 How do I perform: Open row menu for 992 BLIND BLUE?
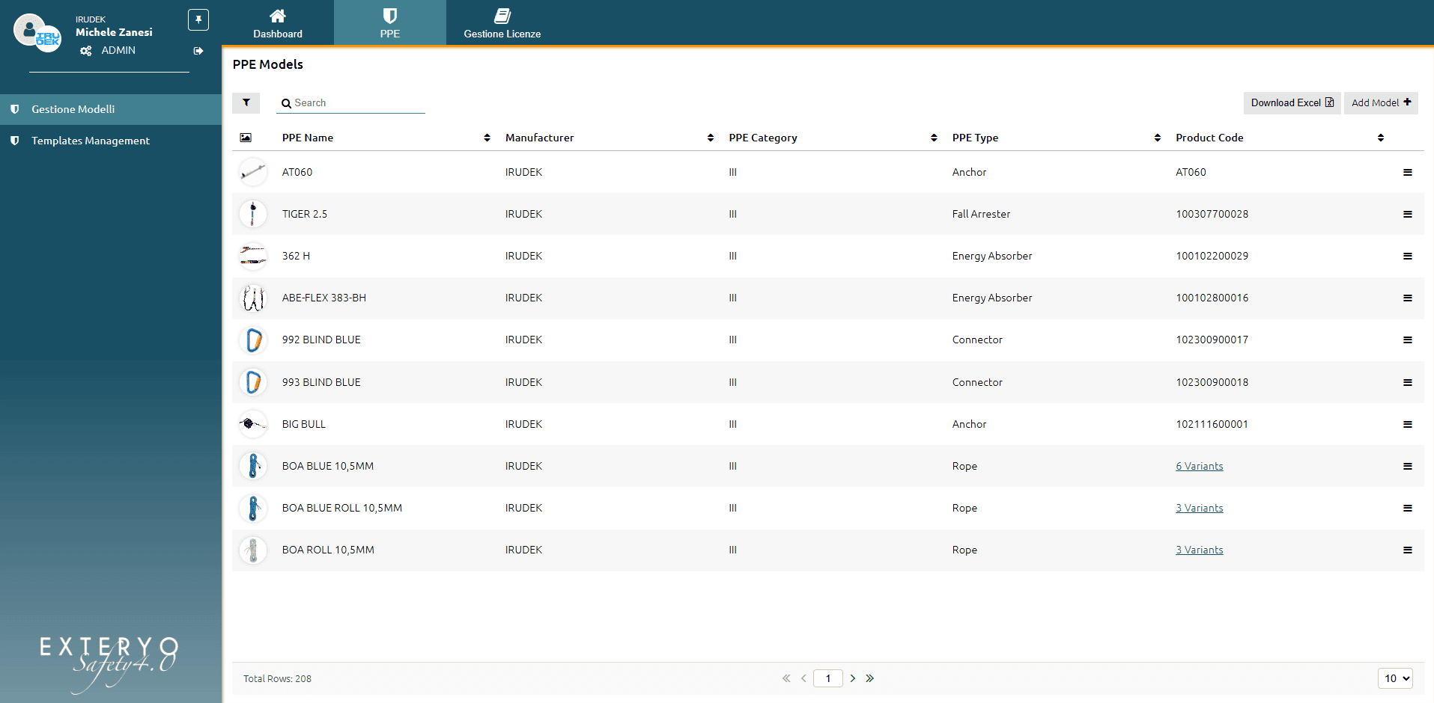click(x=1408, y=340)
